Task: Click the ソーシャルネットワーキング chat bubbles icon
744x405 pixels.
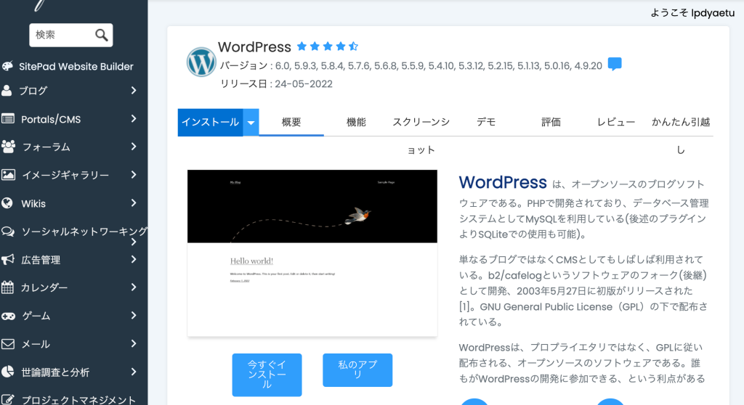Action: pos(8,232)
